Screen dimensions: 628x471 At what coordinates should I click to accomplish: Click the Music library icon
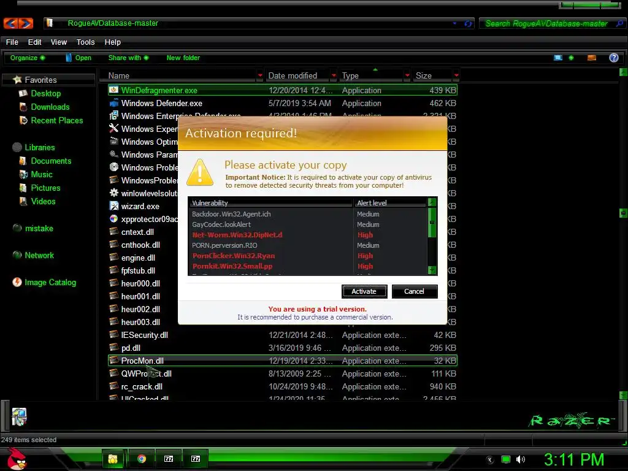click(23, 174)
